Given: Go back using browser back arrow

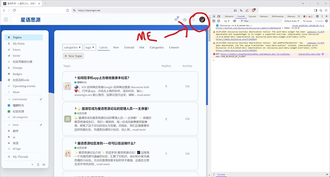Looking at the screenshot, I should tap(4, 10).
